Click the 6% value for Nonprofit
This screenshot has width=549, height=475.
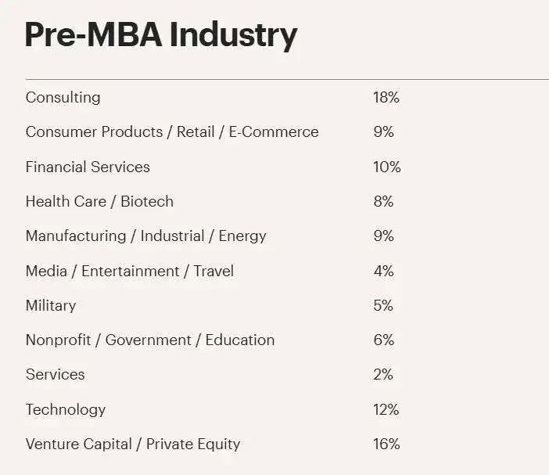point(383,340)
